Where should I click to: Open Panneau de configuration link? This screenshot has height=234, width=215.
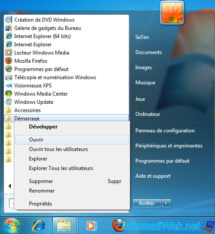click(x=165, y=131)
